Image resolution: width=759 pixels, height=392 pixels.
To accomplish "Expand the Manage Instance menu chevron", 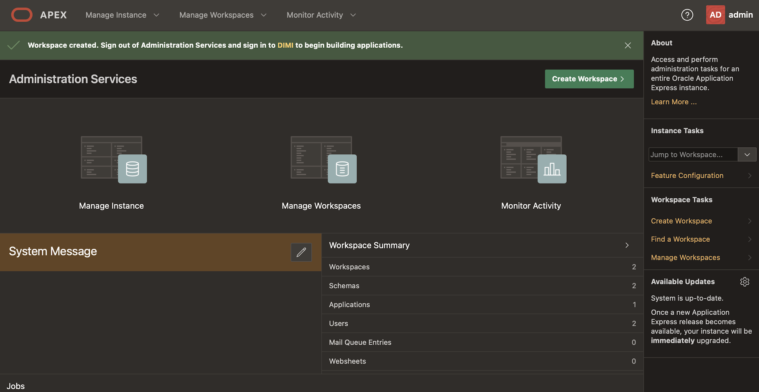I will click(157, 15).
